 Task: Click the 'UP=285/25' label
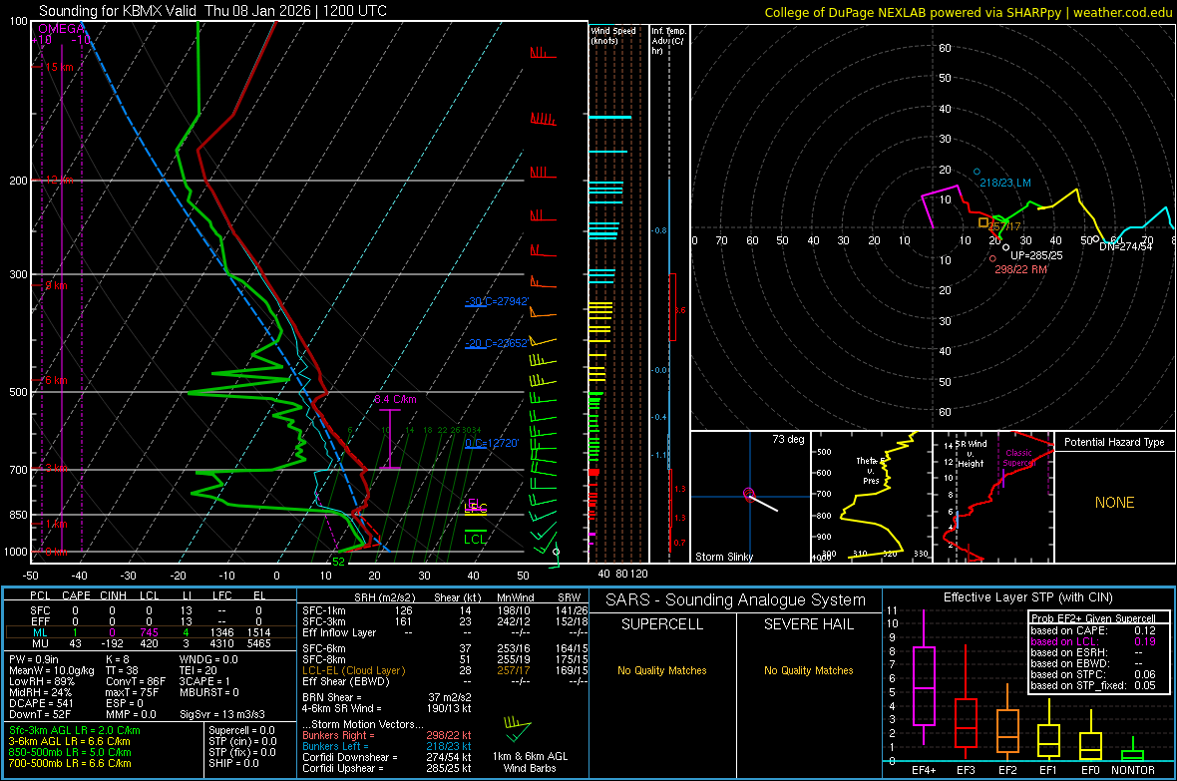[x=1036, y=255]
